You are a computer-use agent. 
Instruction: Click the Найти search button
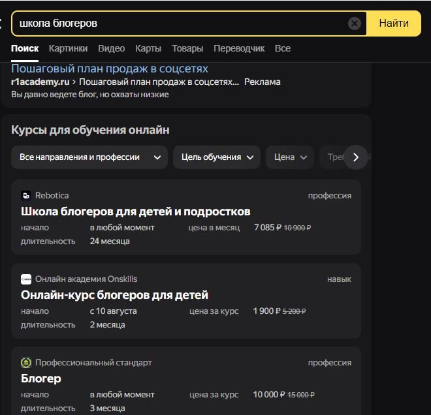point(394,23)
